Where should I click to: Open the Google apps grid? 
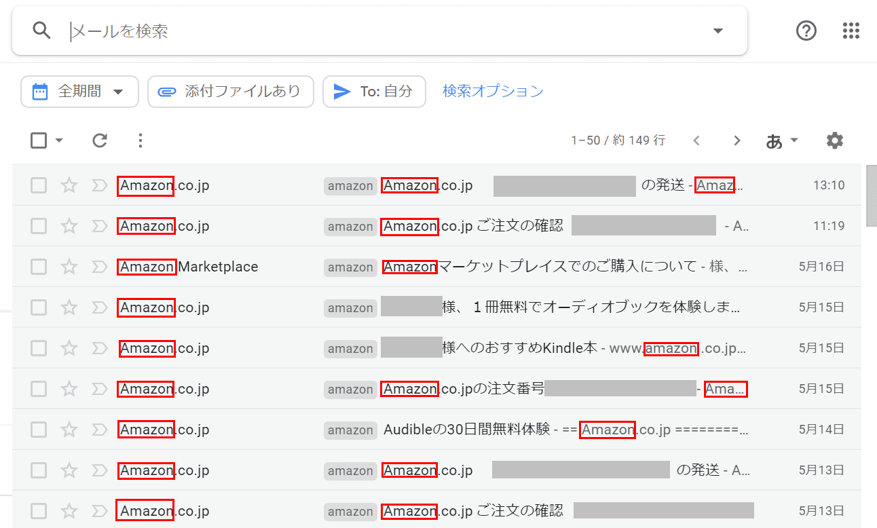pos(851,31)
